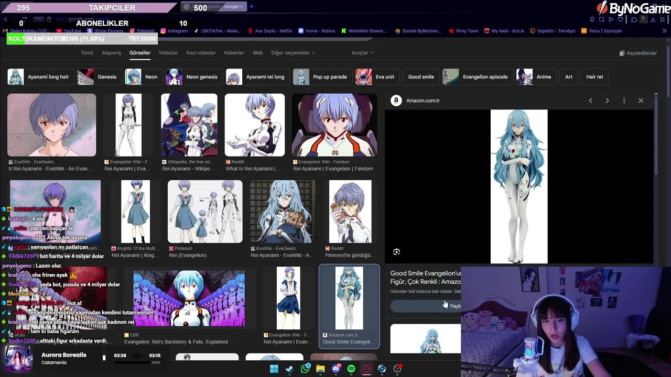
Task: Go to the previous image in preview
Action: pyautogui.click(x=590, y=101)
